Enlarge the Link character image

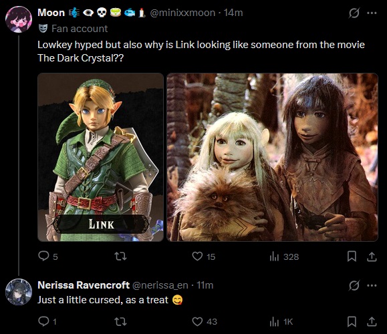[100, 157]
